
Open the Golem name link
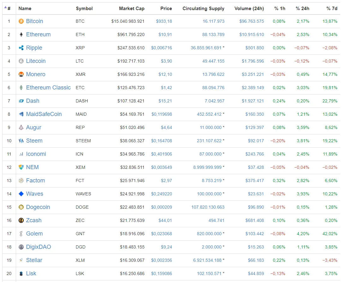34,234
